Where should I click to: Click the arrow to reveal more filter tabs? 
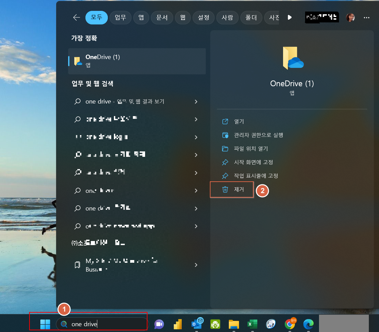[290, 17]
